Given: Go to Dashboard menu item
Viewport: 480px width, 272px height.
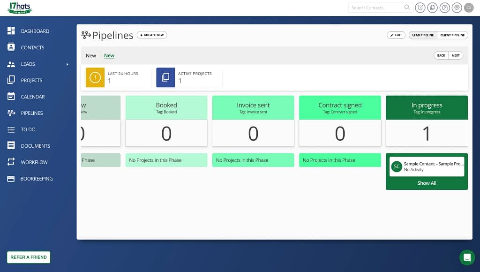Looking at the screenshot, I should click(35, 31).
